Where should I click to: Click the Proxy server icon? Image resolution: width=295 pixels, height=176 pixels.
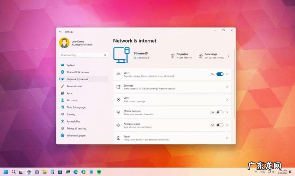coord(118,138)
